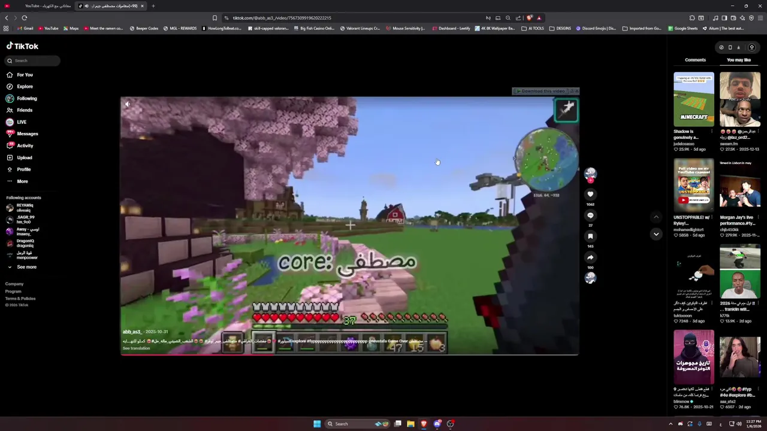Bookmark the video to favorites

(590, 236)
